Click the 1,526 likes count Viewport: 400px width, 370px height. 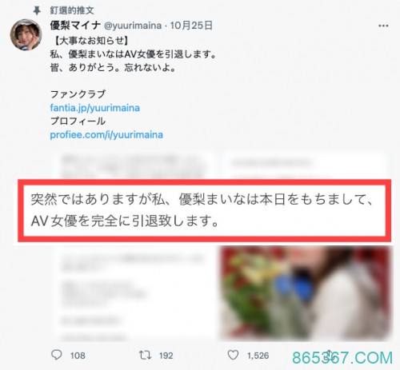pyautogui.click(x=258, y=356)
